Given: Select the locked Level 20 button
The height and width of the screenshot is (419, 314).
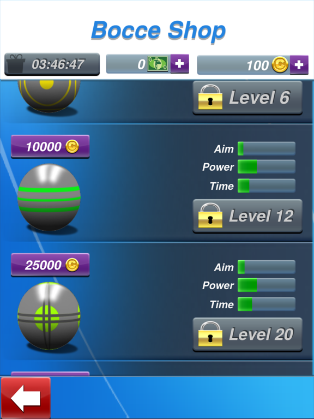Looking at the screenshot, I should point(247,334).
